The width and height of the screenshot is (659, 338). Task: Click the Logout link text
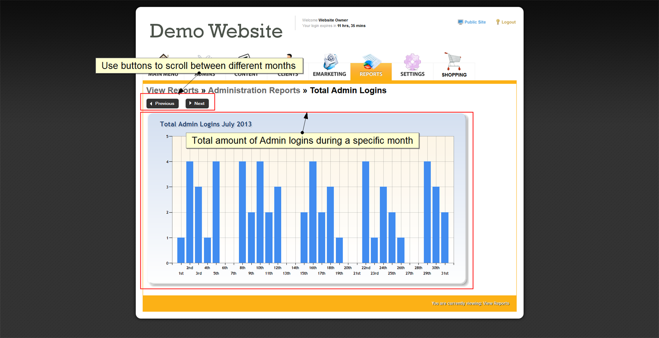[x=508, y=22]
